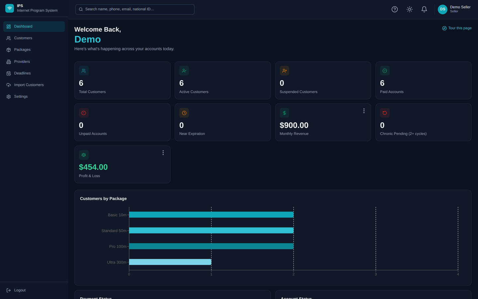The height and width of the screenshot is (299, 478).
Task: Open the Monthly Revenue options menu
Action: [x=364, y=111]
